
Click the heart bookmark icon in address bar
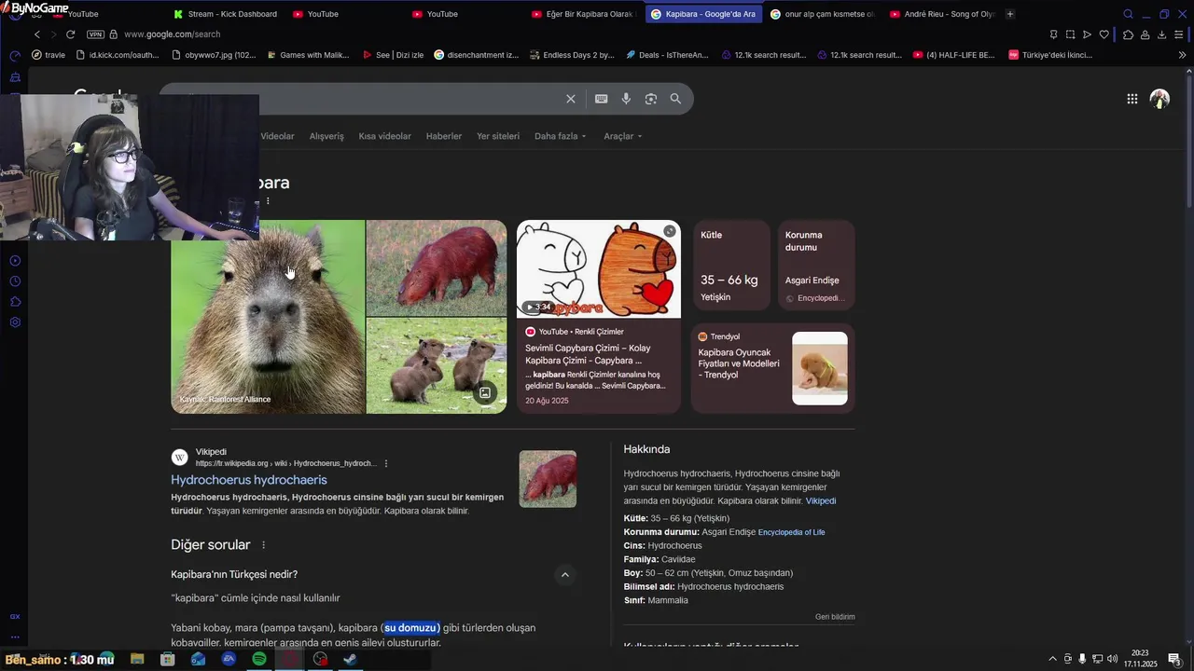click(1104, 34)
